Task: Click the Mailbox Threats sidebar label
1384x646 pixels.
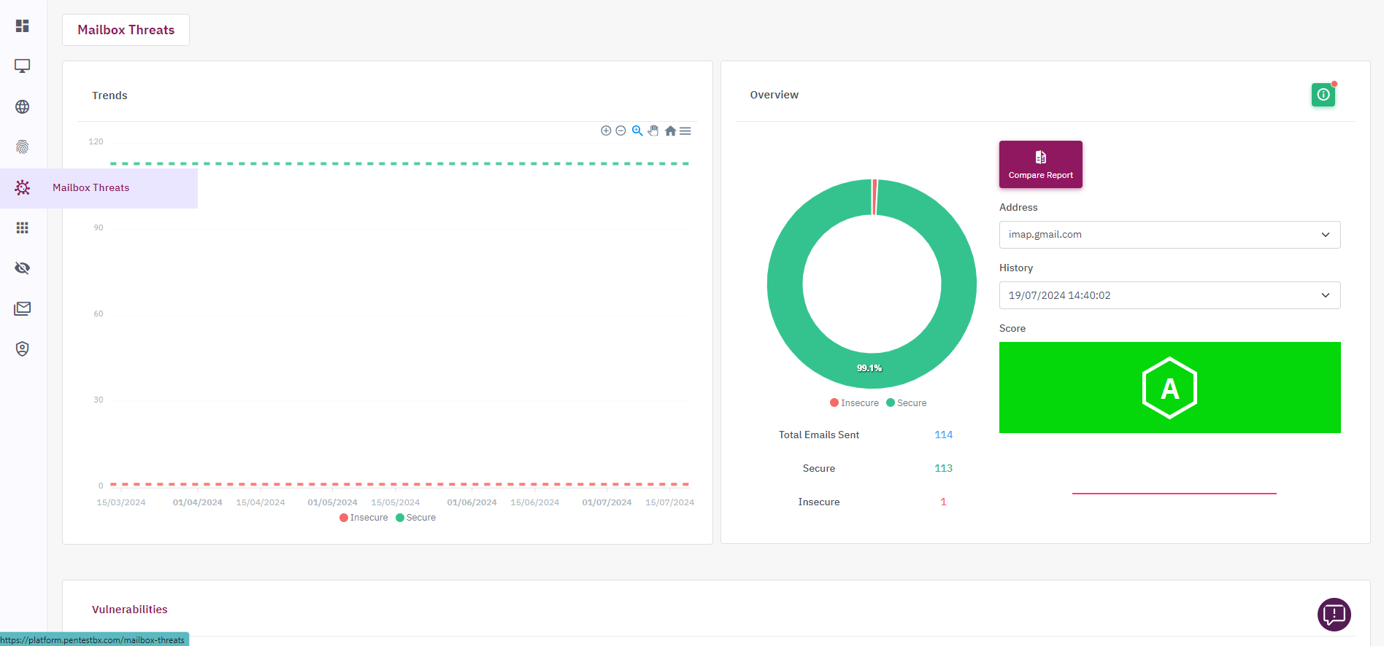Action: (91, 188)
